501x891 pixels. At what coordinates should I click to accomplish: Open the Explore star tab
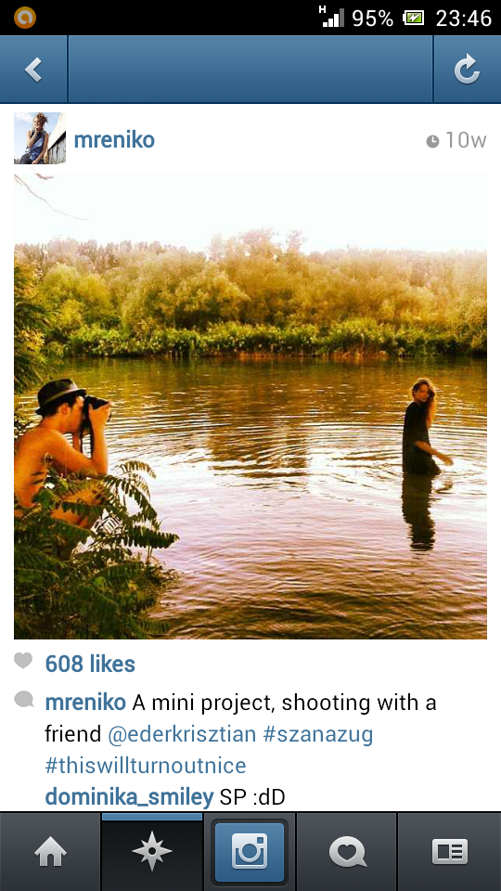click(151, 851)
